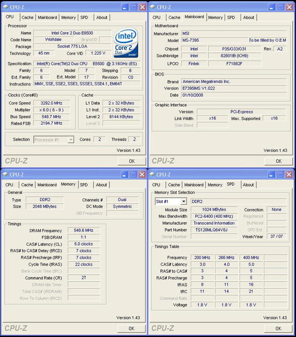Open SPD tab in the CPU window

84,18
